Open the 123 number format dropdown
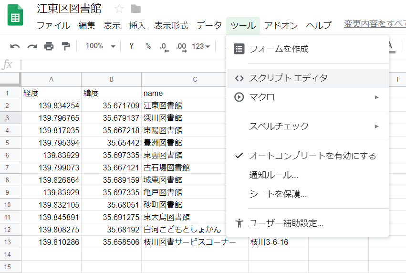The image size is (406, 273). point(201,46)
